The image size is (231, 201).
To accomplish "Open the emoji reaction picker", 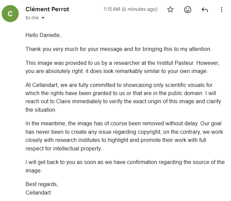I will [x=188, y=10].
